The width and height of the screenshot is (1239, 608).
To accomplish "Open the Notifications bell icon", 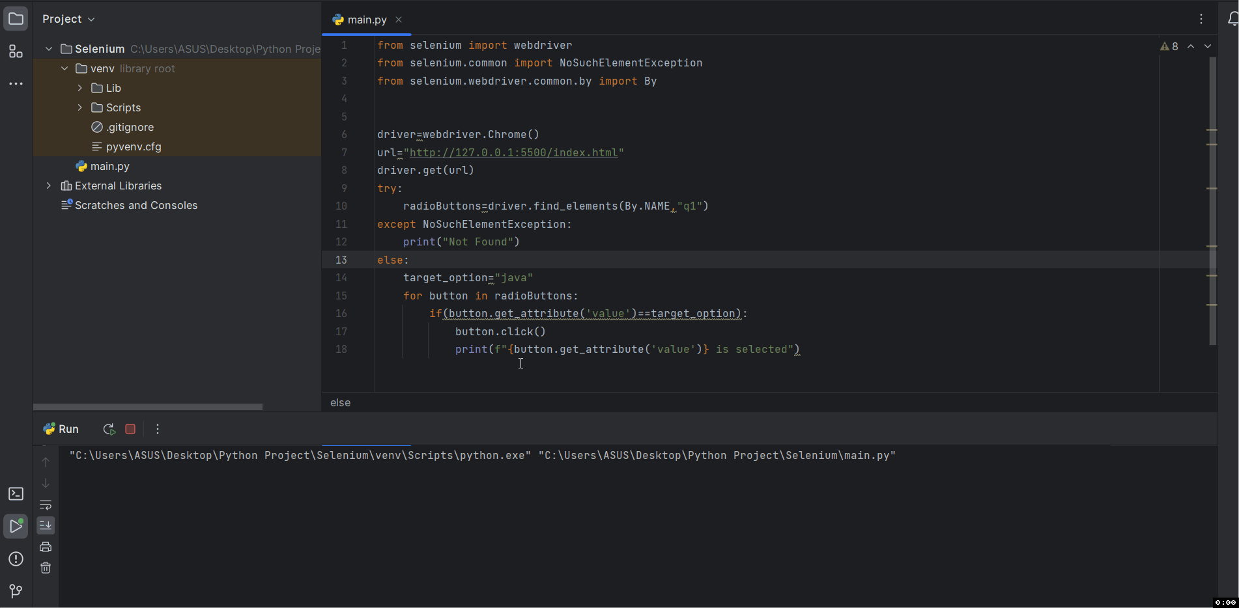I will click(x=1232, y=20).
